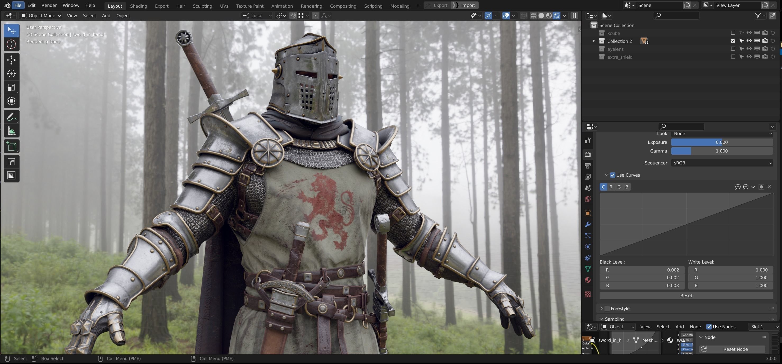Hide Collection 2 with its eye icon
The image size is (782, 364).
point(749,41)
